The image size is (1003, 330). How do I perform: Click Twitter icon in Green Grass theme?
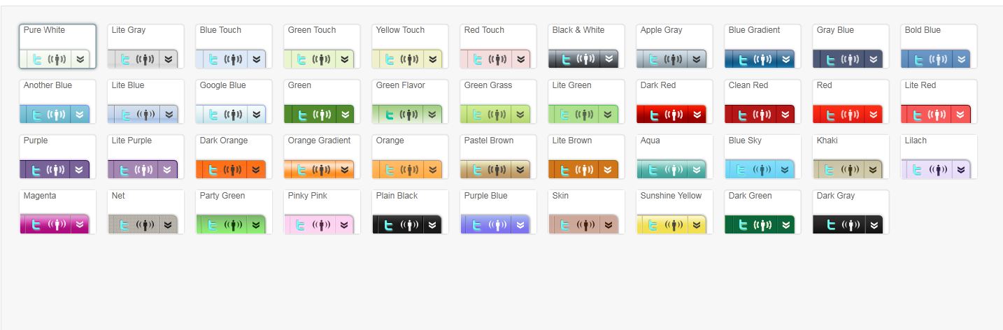tap(477, 115)
